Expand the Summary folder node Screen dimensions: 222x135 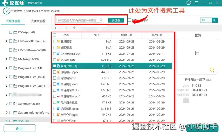[x=6, y=103]
